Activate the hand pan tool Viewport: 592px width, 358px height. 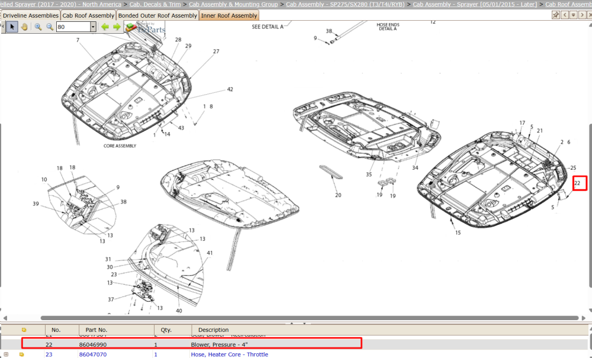click(24, 27)
